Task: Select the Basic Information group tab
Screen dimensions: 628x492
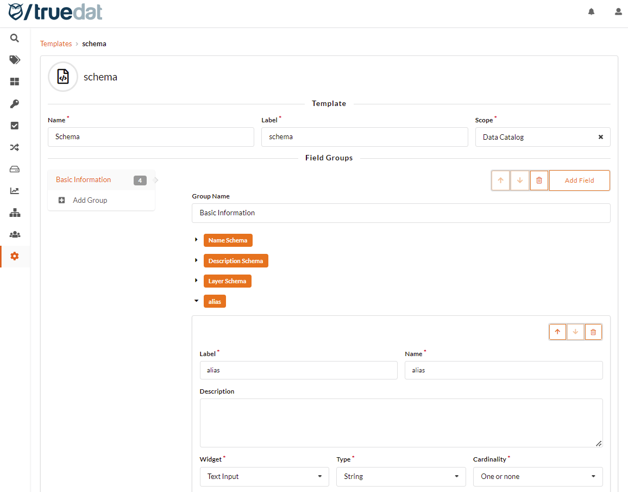Action: coord(84,180)
